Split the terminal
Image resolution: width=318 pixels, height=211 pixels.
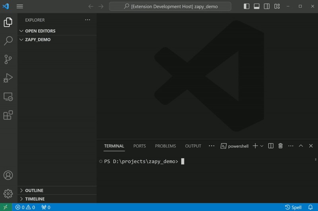271,146
